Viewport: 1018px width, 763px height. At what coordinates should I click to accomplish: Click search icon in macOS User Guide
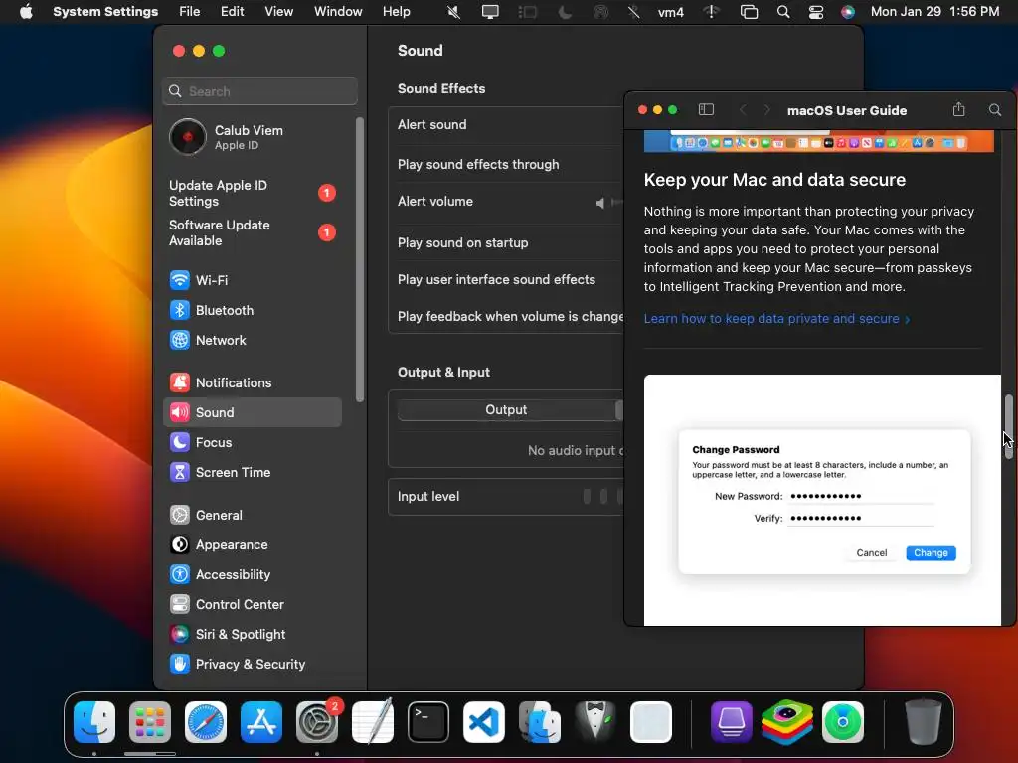click(994, 110)
